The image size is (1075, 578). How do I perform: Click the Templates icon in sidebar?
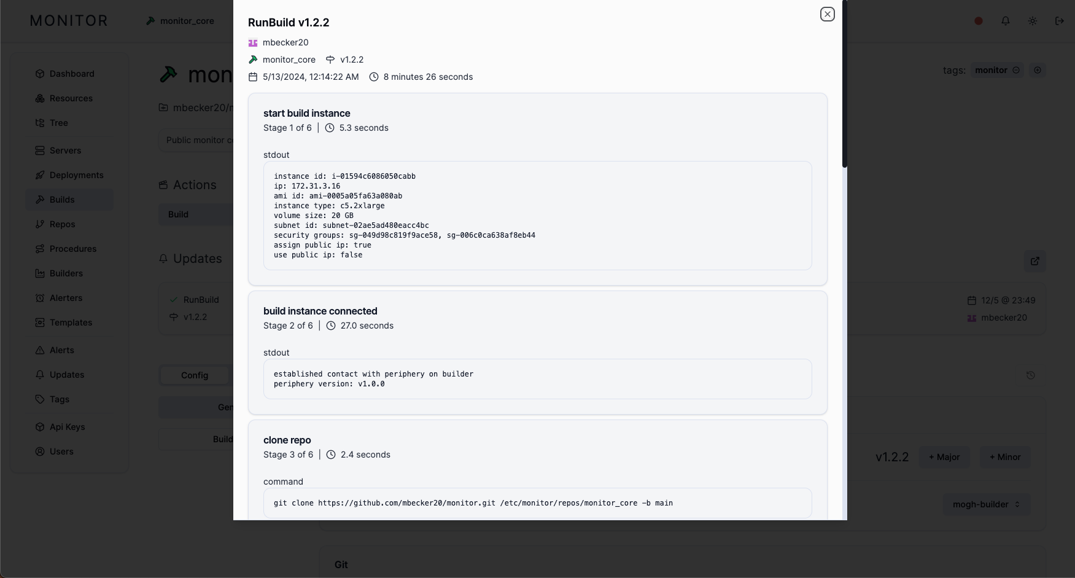40,322
